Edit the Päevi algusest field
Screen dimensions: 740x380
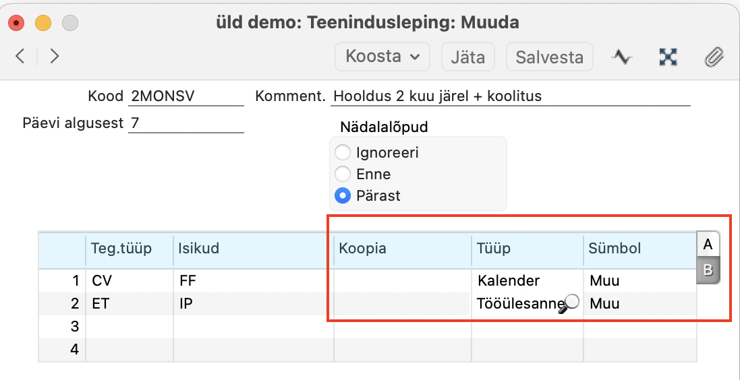click(x=186, y=123)
